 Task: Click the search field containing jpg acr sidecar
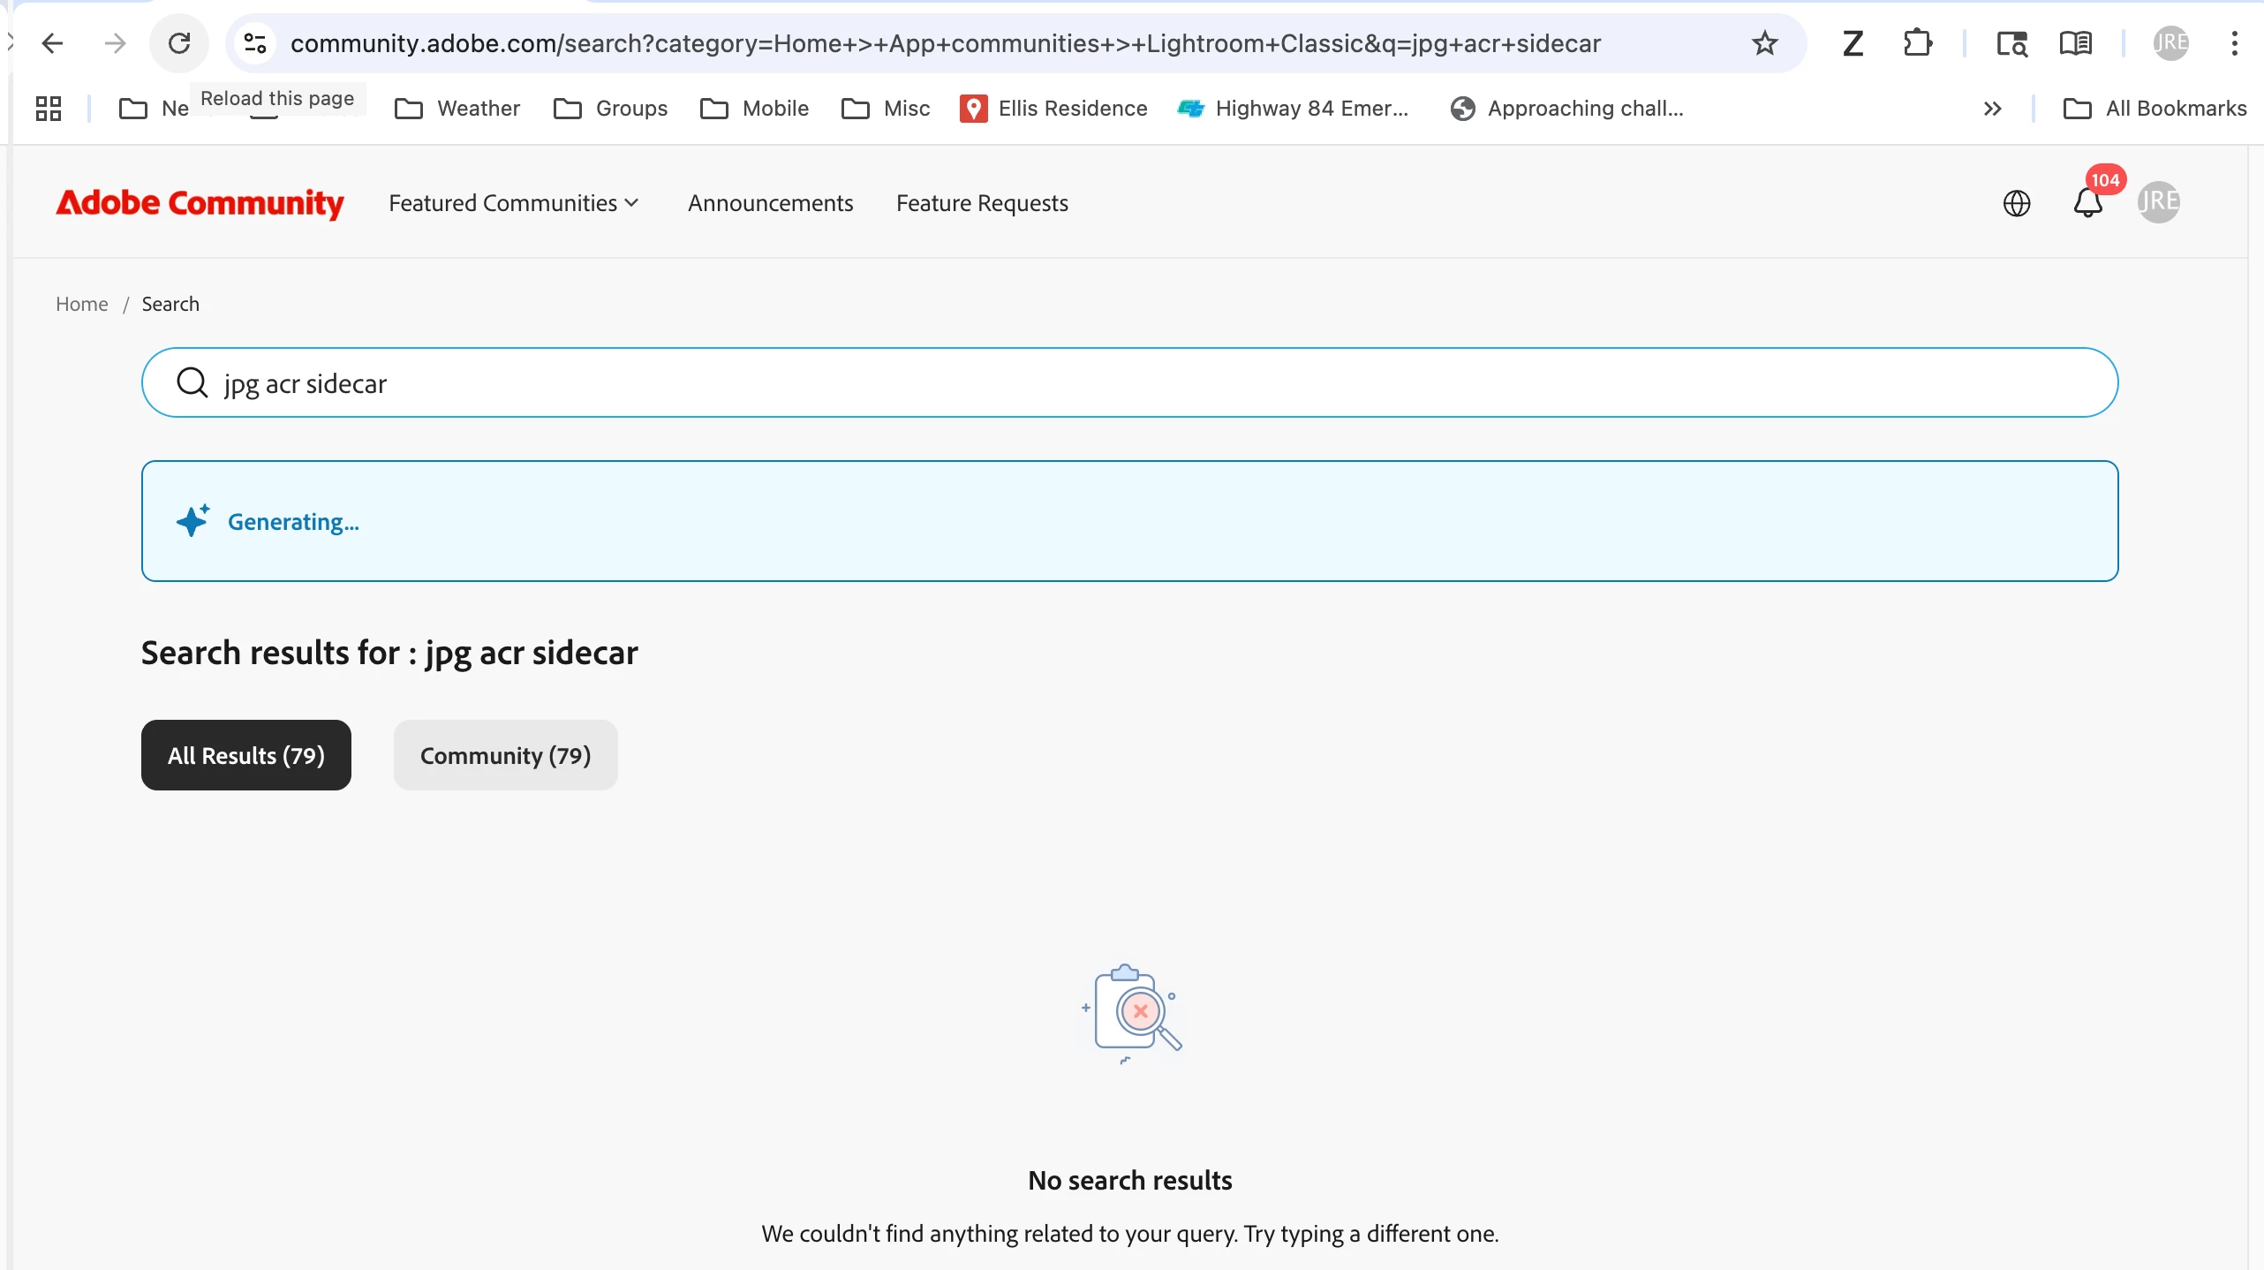pos(1128,382)
